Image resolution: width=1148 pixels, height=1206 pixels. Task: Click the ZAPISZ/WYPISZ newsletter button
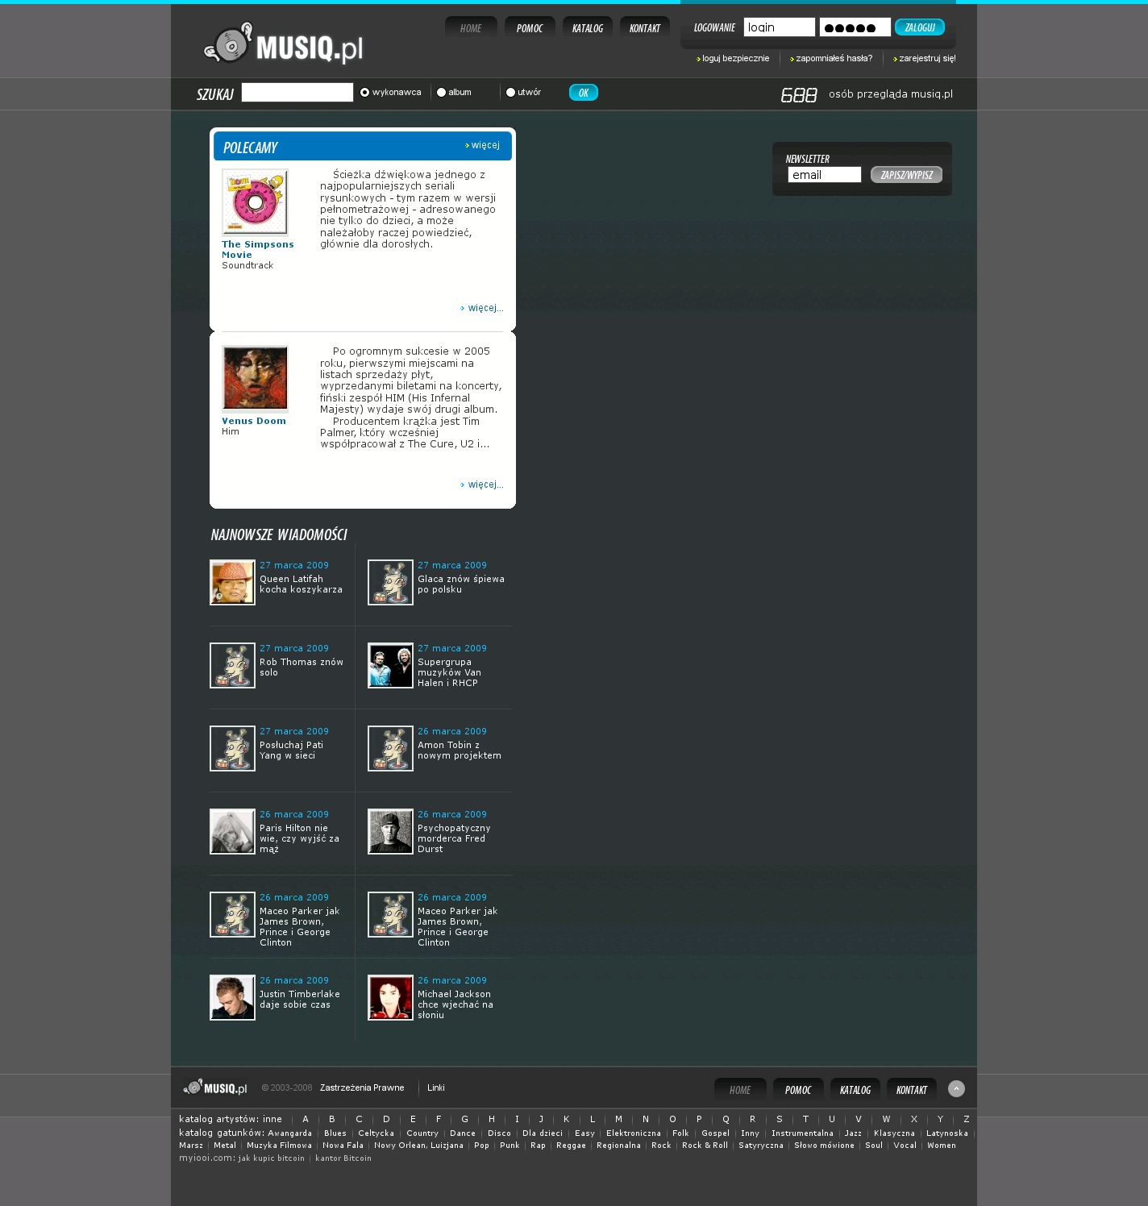tap(906, 175)
